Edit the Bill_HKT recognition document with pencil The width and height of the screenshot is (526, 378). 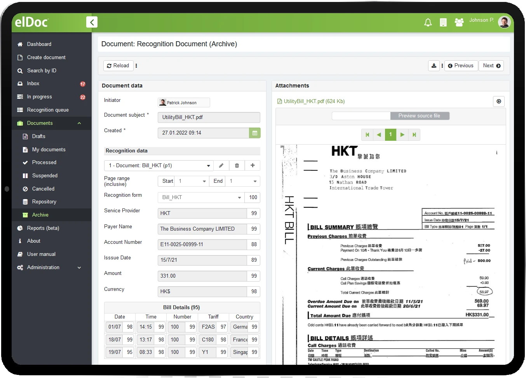221,166
